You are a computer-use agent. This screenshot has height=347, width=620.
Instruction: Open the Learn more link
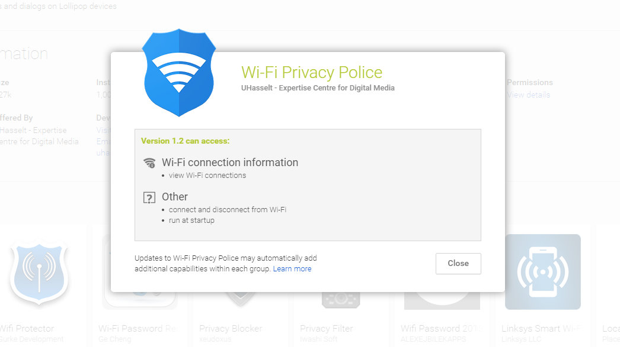pos(292,269)
